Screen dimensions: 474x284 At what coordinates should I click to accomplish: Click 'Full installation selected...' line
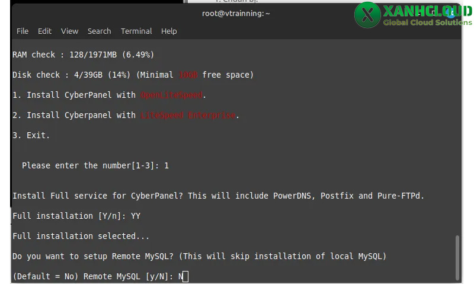point(81,236)
